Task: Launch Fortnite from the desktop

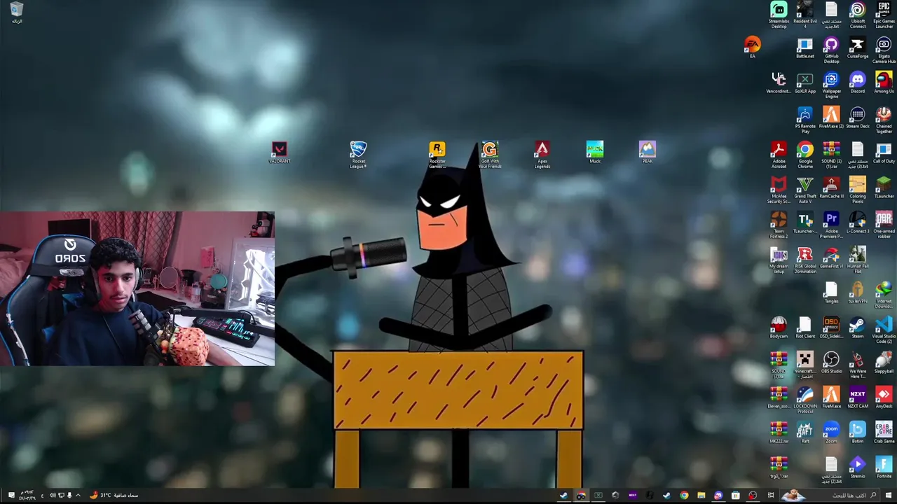Action: pyautogui.click(x=884, y=468)
